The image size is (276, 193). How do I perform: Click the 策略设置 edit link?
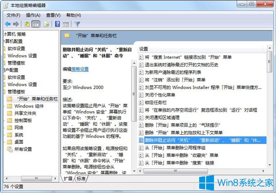pos(80,69)
